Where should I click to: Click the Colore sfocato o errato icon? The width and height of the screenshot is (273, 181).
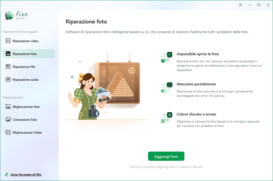pos(167,117)
